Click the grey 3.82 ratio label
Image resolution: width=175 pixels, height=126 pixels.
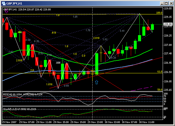[105, 39]
